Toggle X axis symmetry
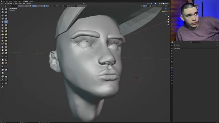Image resolution: width=219 pixels, height=123 pixels. 143,6
